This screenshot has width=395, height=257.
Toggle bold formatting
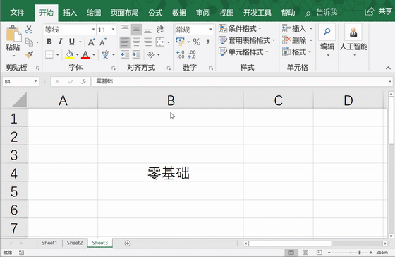pyautogui.click(x=49, y=42)
